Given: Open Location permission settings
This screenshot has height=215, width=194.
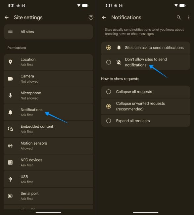Looking at the screenshot, I should click(x=48, y=62).
